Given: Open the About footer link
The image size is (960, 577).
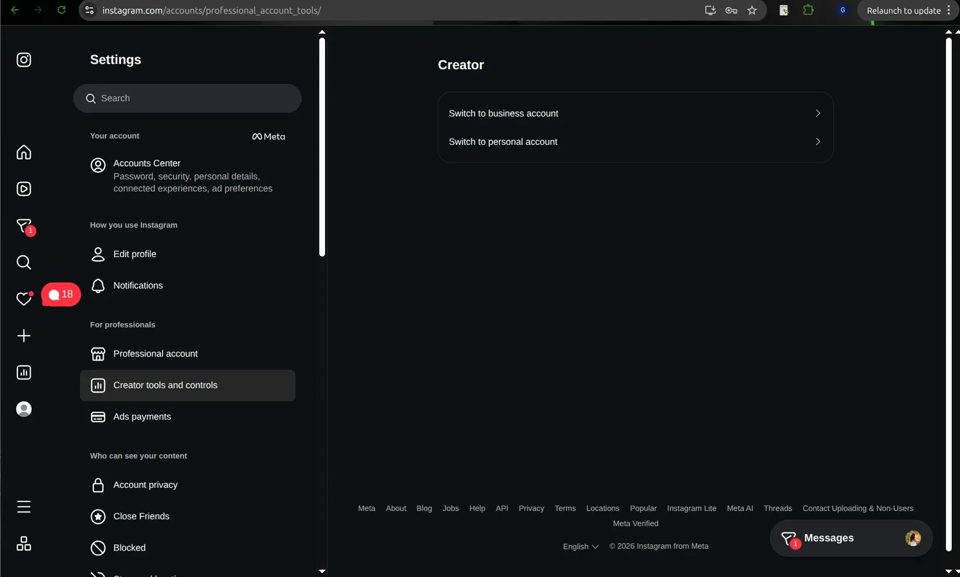Looking at the screenshot, I should [x=396, y=509].
